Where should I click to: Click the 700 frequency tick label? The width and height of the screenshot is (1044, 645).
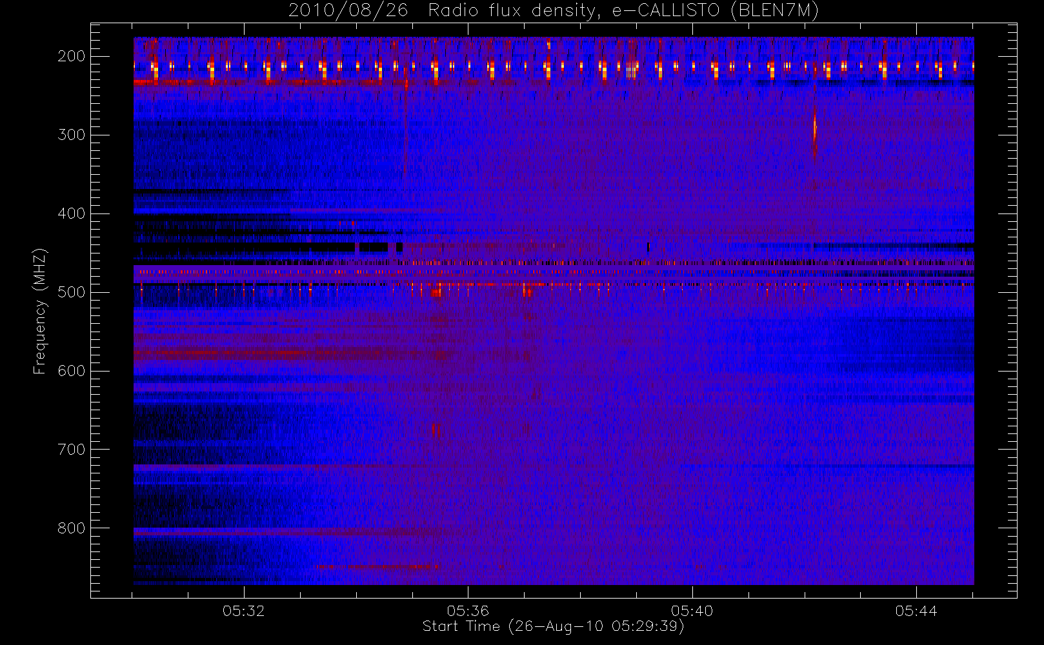72,450
